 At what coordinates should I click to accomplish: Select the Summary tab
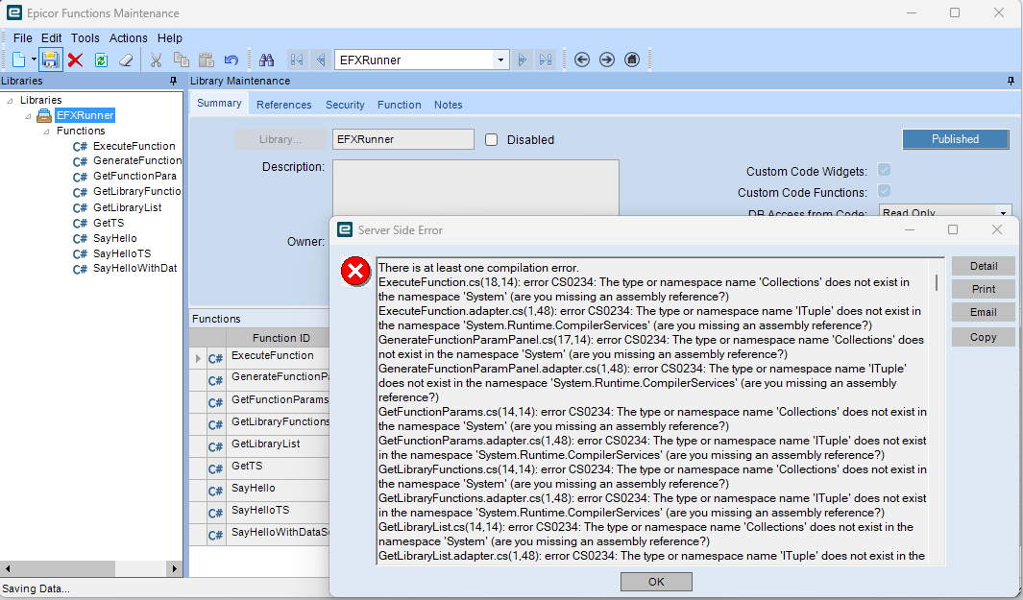[x=219, y=103]
